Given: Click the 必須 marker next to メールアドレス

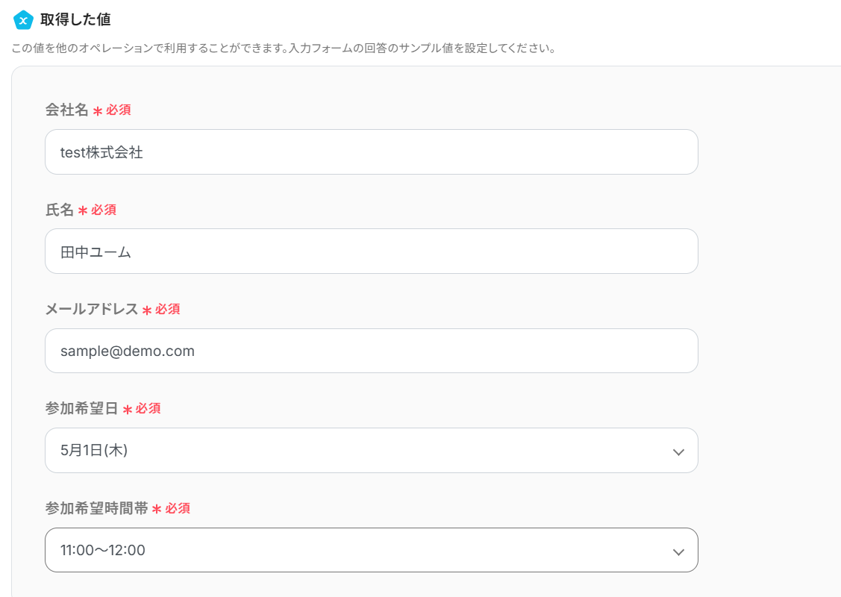Looking at the screenshot, I should click(x=167, y=310).
